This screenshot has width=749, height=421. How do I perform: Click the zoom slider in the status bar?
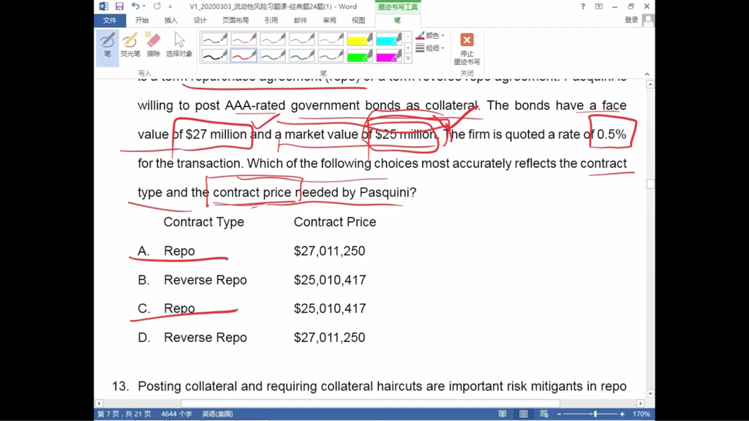point(595,414)
